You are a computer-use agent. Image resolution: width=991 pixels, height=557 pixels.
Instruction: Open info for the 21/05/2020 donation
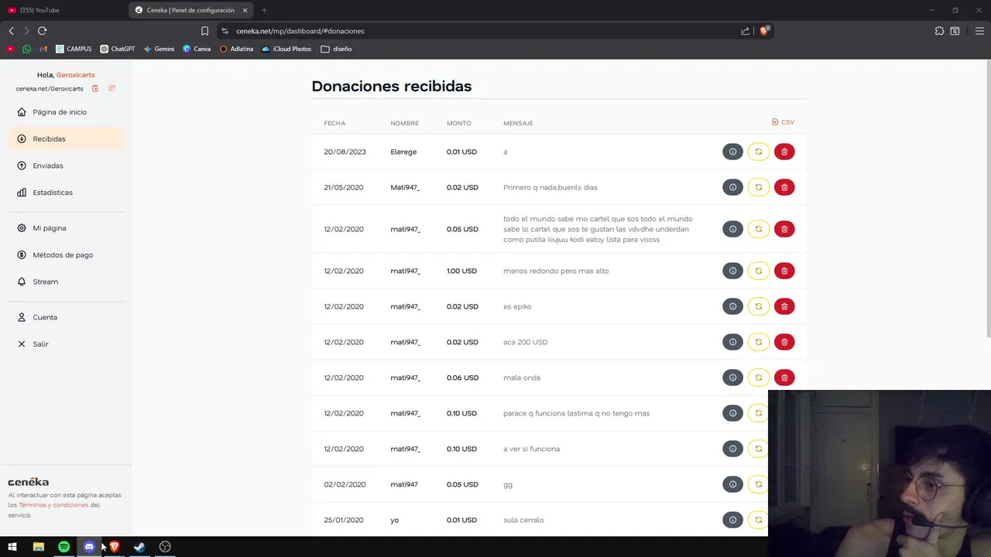[732, 187]
